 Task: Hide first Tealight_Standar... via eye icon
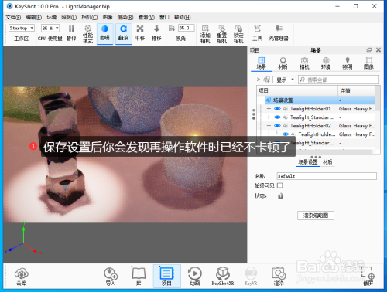(277, 117)
